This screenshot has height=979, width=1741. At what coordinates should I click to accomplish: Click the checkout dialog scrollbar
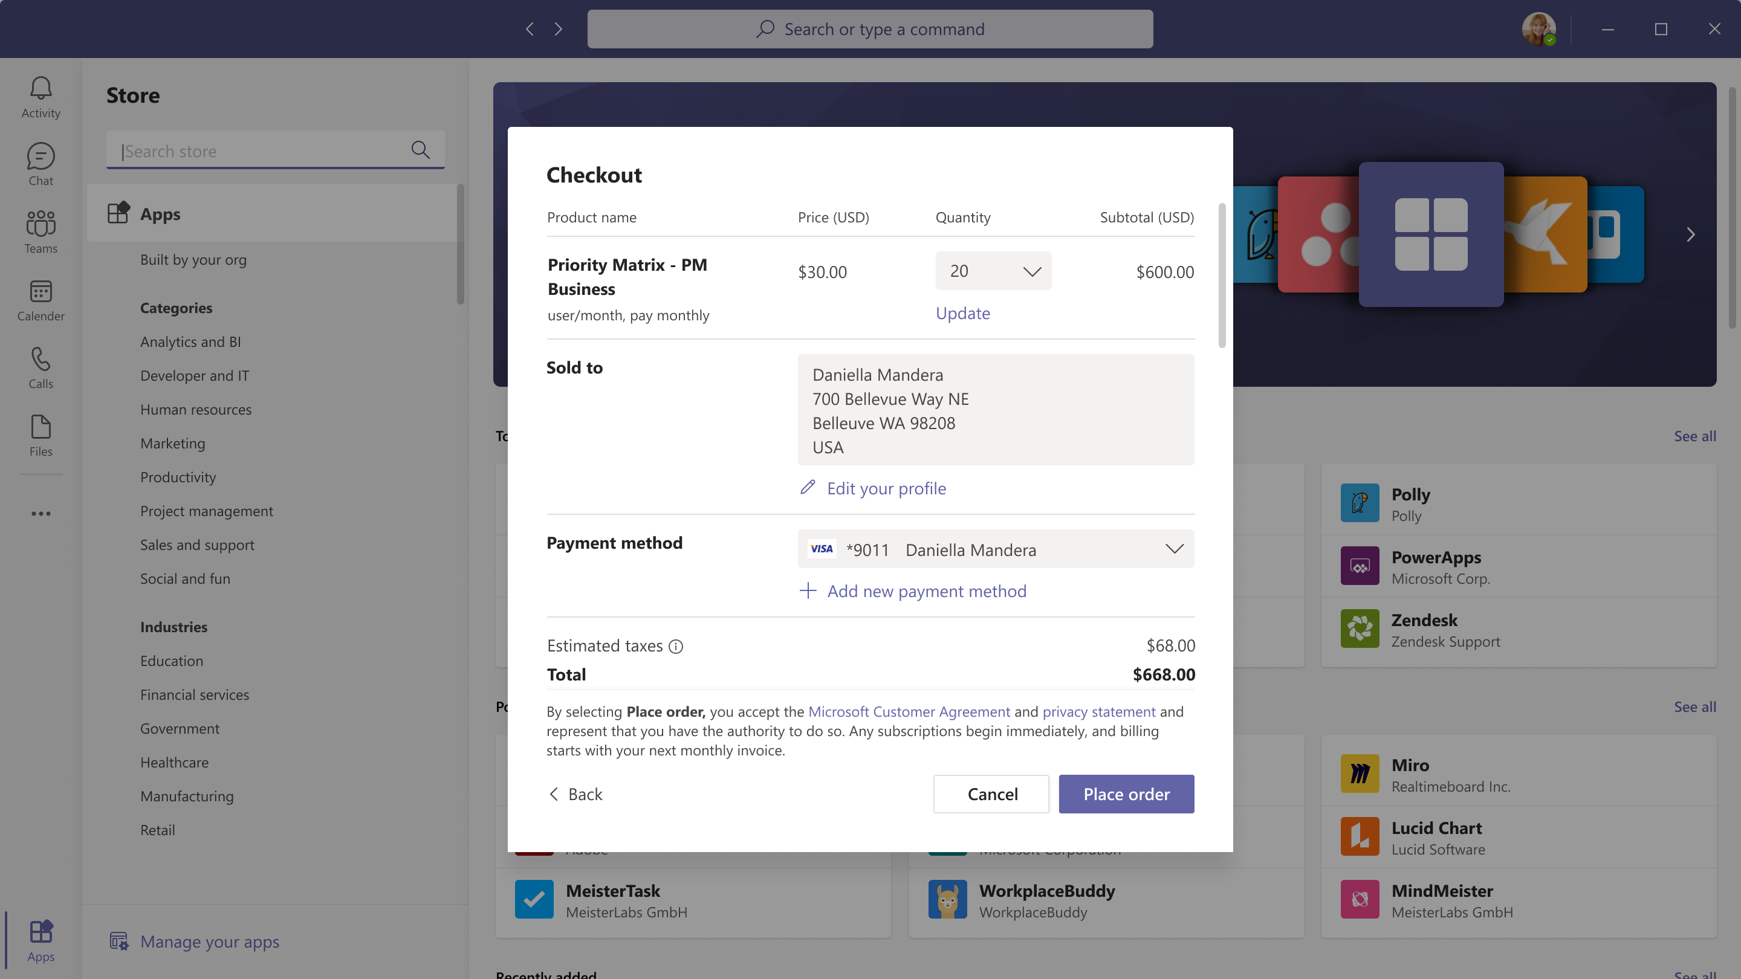[x=1221, y=276]
